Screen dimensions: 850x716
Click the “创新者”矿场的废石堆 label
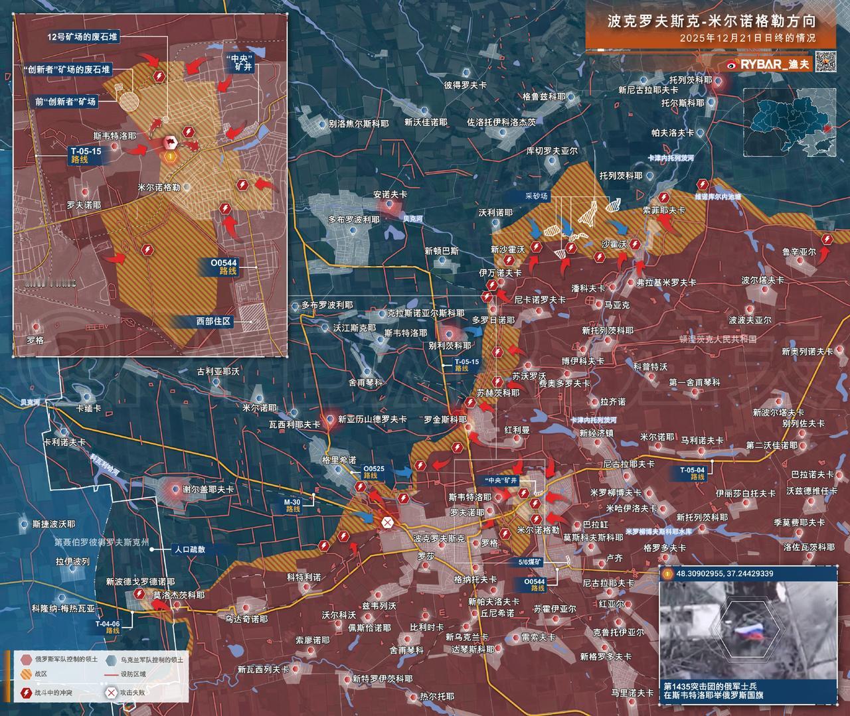(66, 69)
